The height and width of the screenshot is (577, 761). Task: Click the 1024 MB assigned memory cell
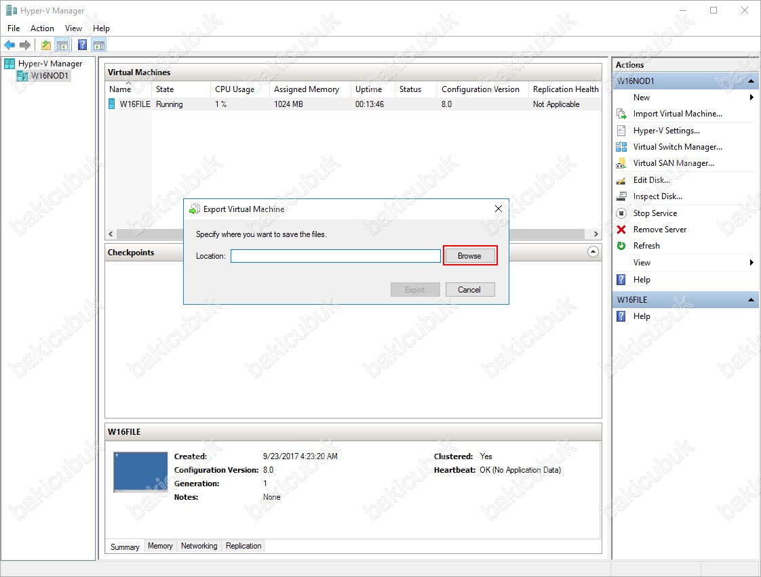pos(288,104)
